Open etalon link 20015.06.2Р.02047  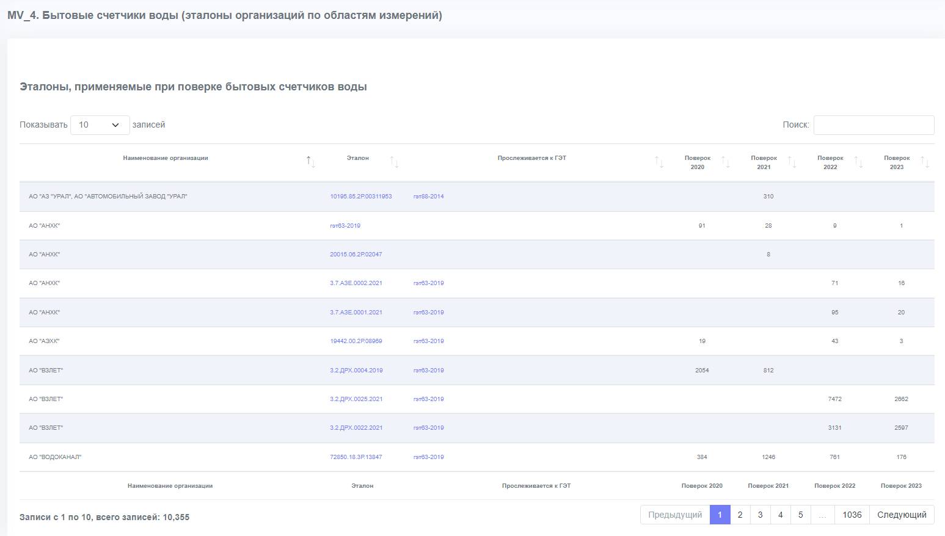coord(356,255)
